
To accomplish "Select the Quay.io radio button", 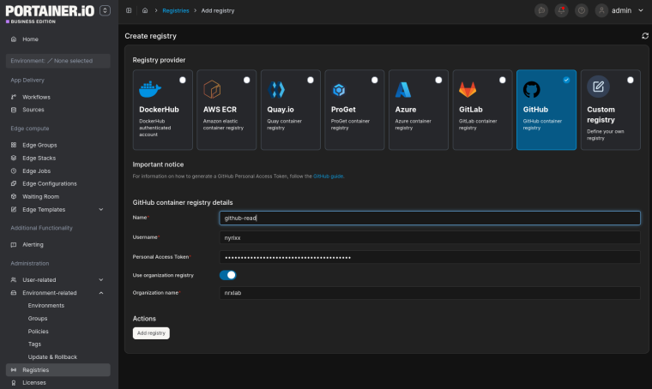I will click(311, 81).
